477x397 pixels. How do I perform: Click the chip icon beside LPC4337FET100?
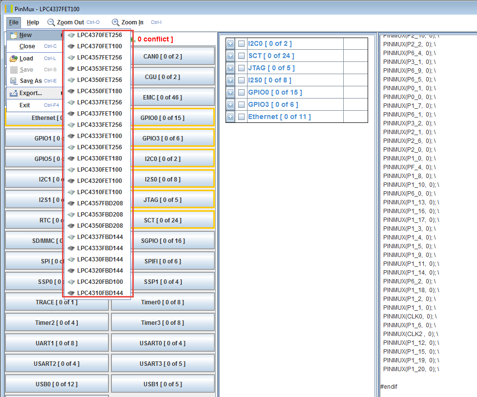pos(71,114)
